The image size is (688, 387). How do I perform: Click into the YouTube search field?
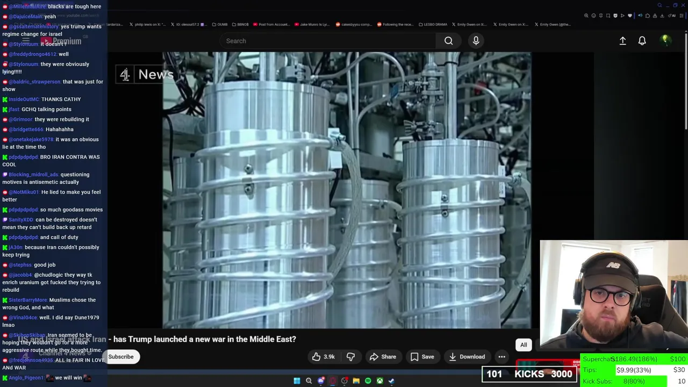(328, 41)
